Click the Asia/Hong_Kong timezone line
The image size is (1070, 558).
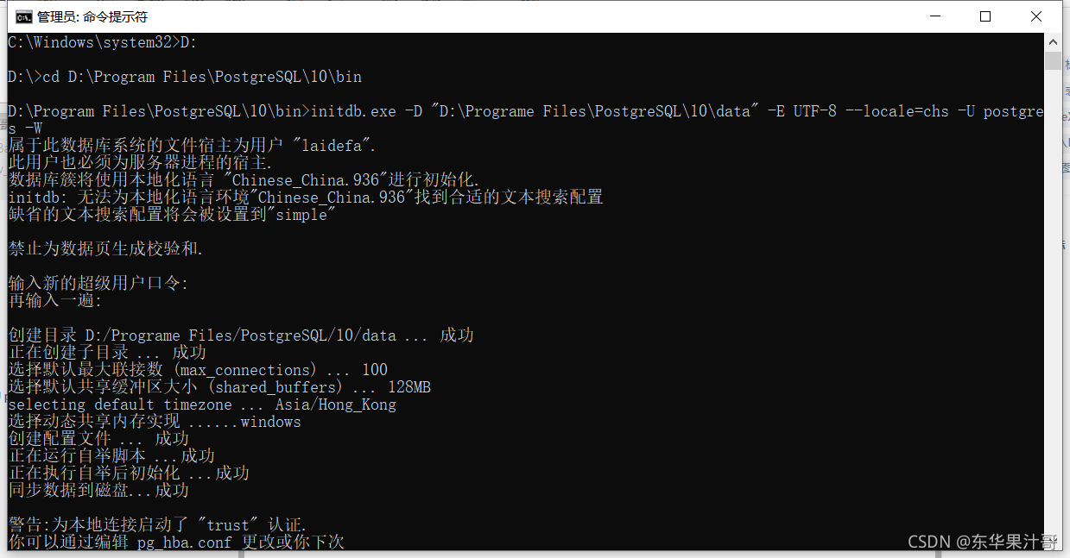201,404
